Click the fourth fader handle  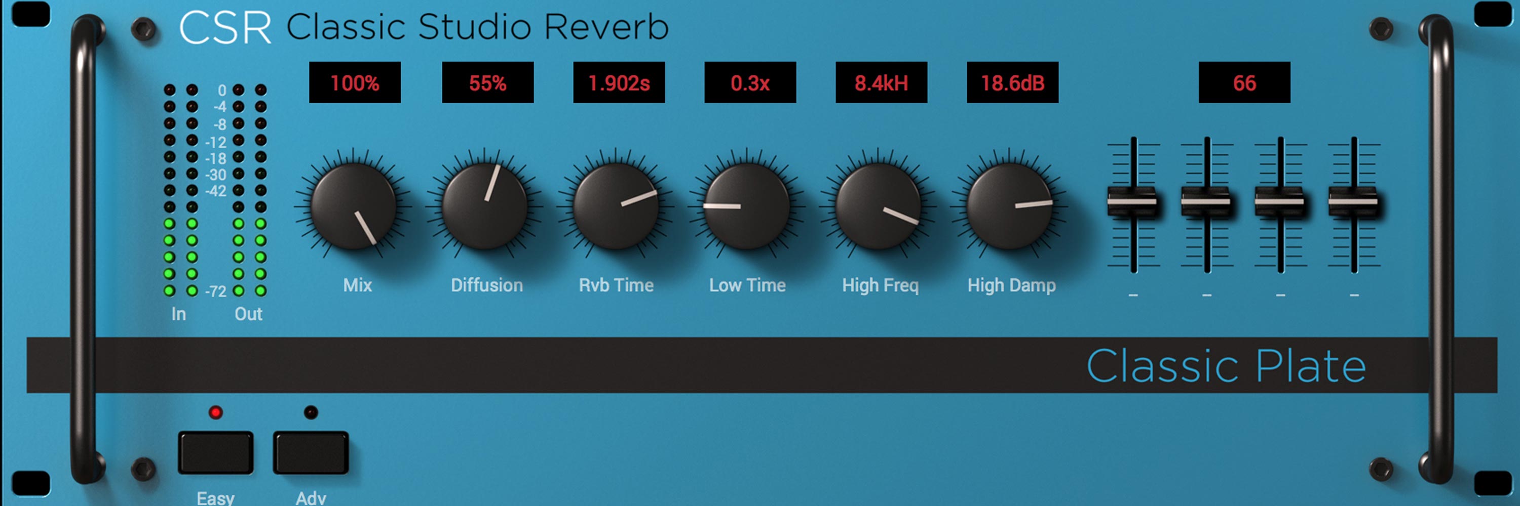[1354, 202]
